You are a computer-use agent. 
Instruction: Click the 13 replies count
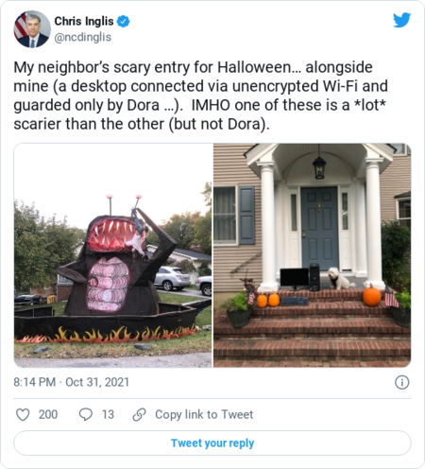point(108,414)
